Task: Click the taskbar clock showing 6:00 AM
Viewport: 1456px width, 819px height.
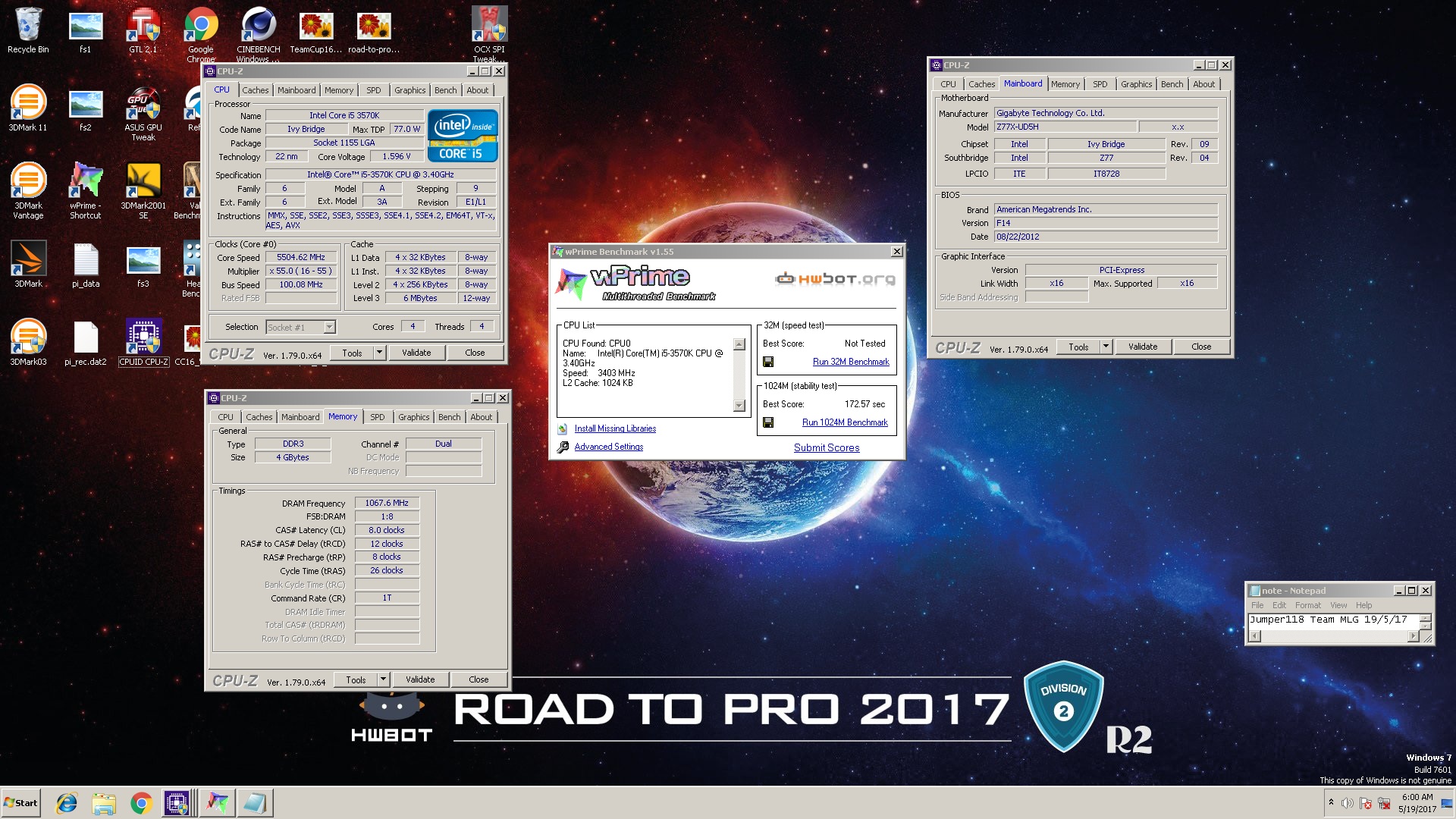Action: tap(1417, 803)
